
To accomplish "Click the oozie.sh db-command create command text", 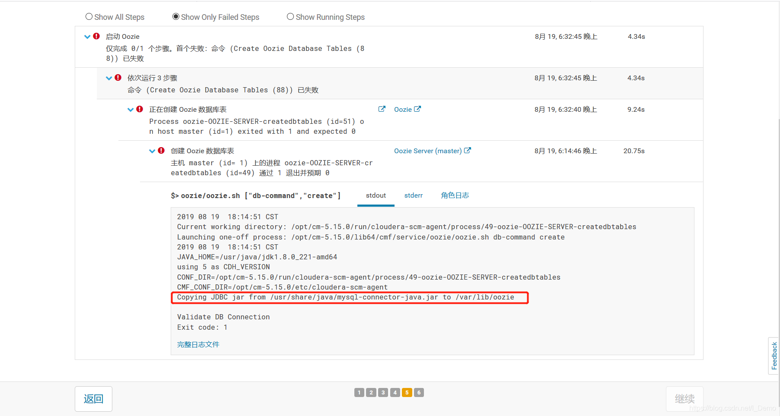I will pos(256,196).
